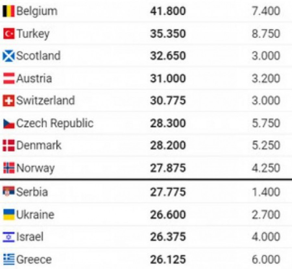
Task: Click Norway's coefficient value 27.875
Action: (x=168, y=168)
